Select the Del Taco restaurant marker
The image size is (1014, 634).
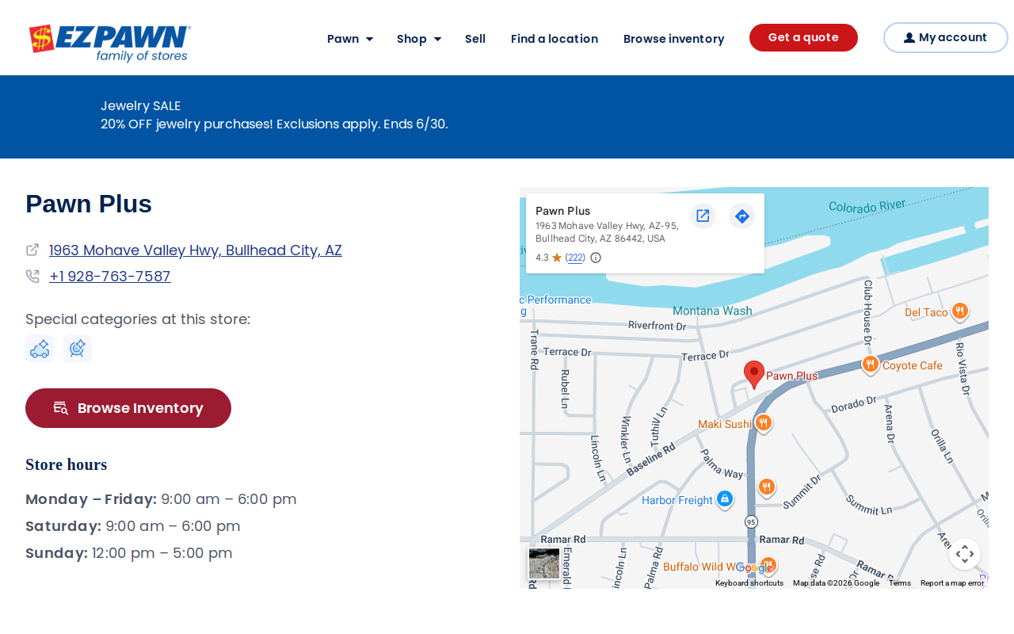pyautogui.click(x=959, y=311)
